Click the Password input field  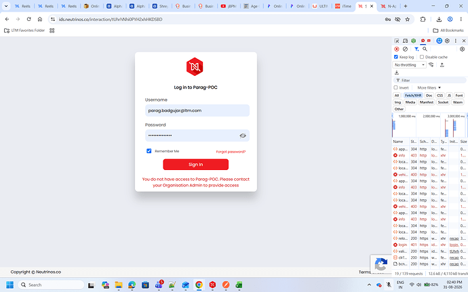pos(197,135)
